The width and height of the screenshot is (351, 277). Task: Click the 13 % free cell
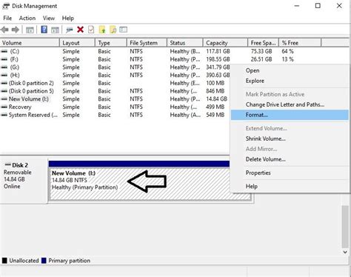[287, 59]
